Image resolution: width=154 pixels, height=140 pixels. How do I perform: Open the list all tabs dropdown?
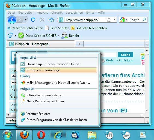pos(147,44)
